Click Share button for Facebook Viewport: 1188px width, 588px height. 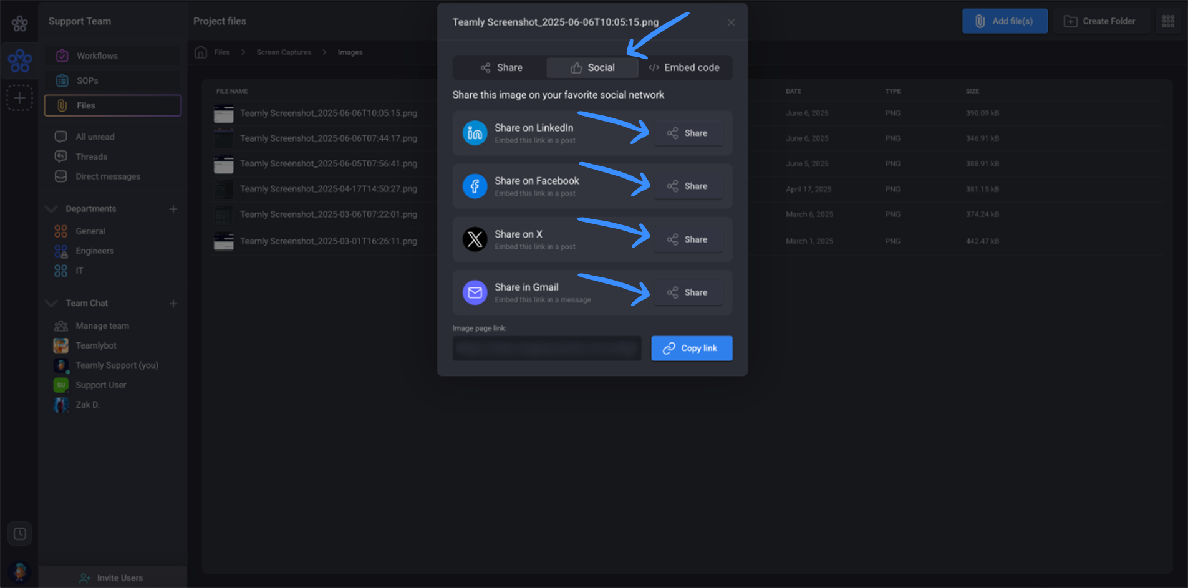click(688, 186)
